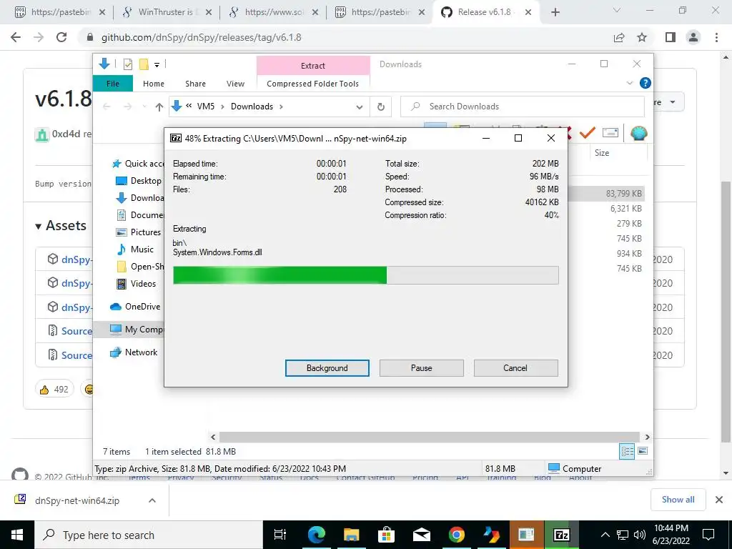Select the file sized 6,321 KB
The height and width of the screenshot is (549, 732).
(626, 209)
